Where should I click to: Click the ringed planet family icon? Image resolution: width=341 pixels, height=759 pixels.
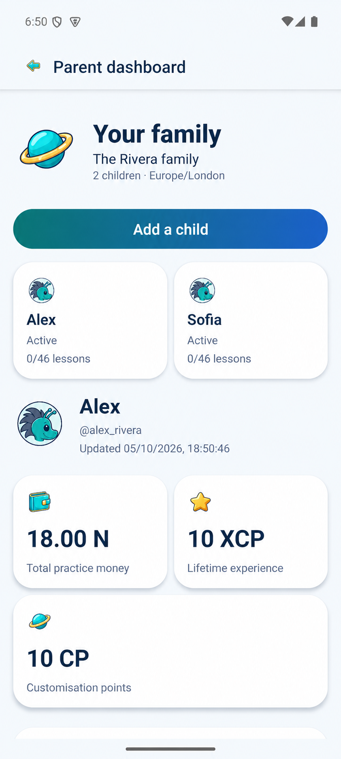tap(47, 149)
